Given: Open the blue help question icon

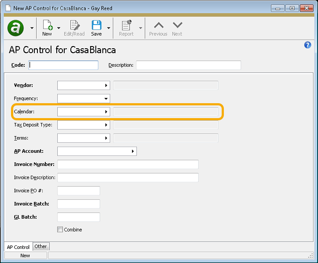Looking at the screenshot, I should 308,45.
